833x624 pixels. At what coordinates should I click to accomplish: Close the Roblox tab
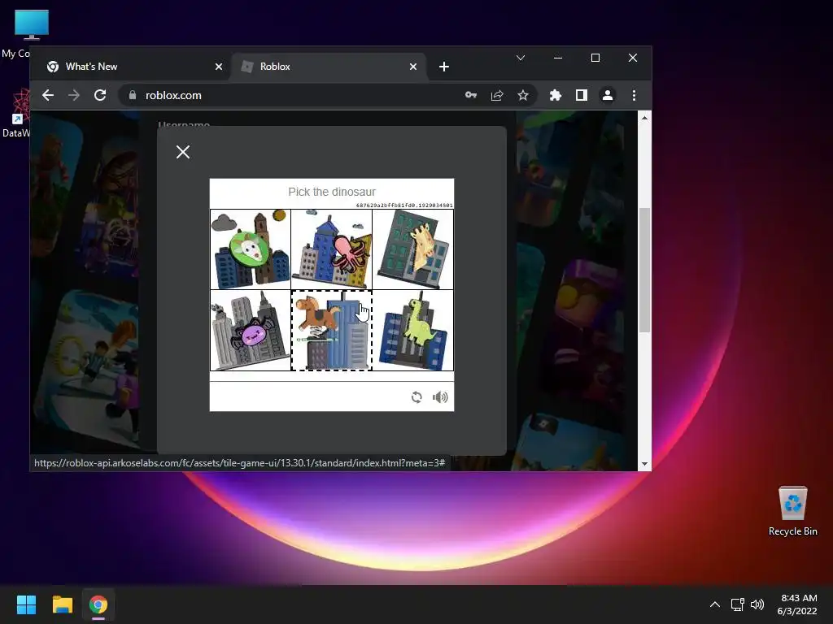click(x=413, y=67)
